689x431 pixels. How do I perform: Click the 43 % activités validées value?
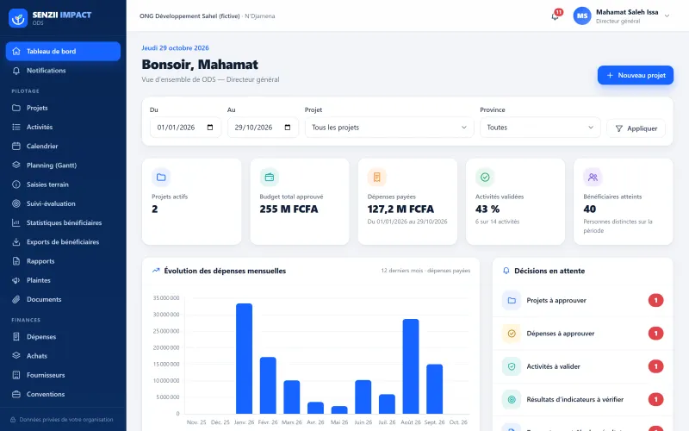pos(487,209)
